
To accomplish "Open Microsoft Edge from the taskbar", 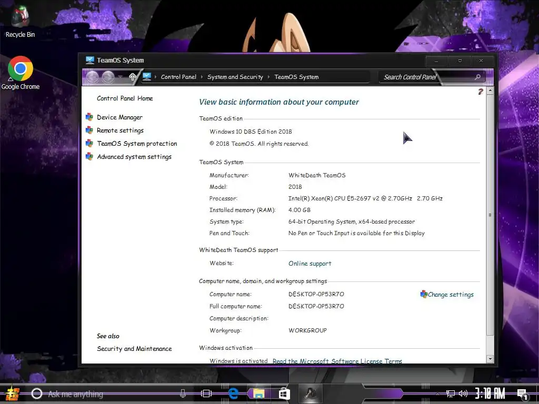I will coord(233,393).
